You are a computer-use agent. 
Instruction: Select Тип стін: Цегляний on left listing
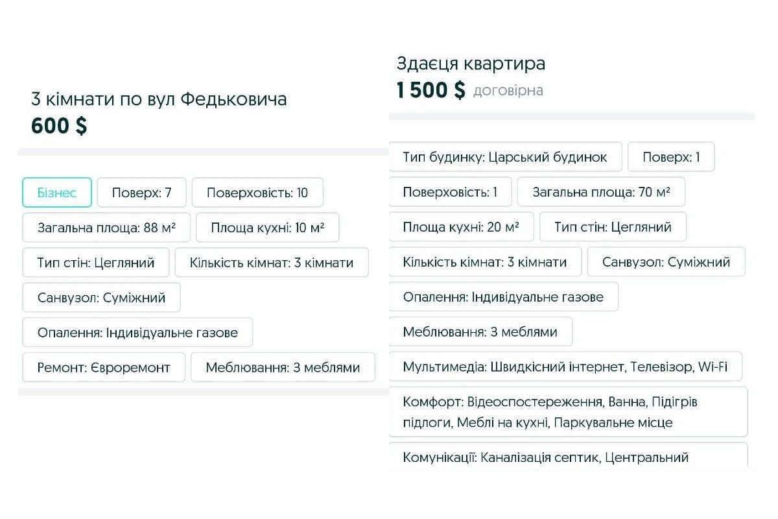coord(95,262)
